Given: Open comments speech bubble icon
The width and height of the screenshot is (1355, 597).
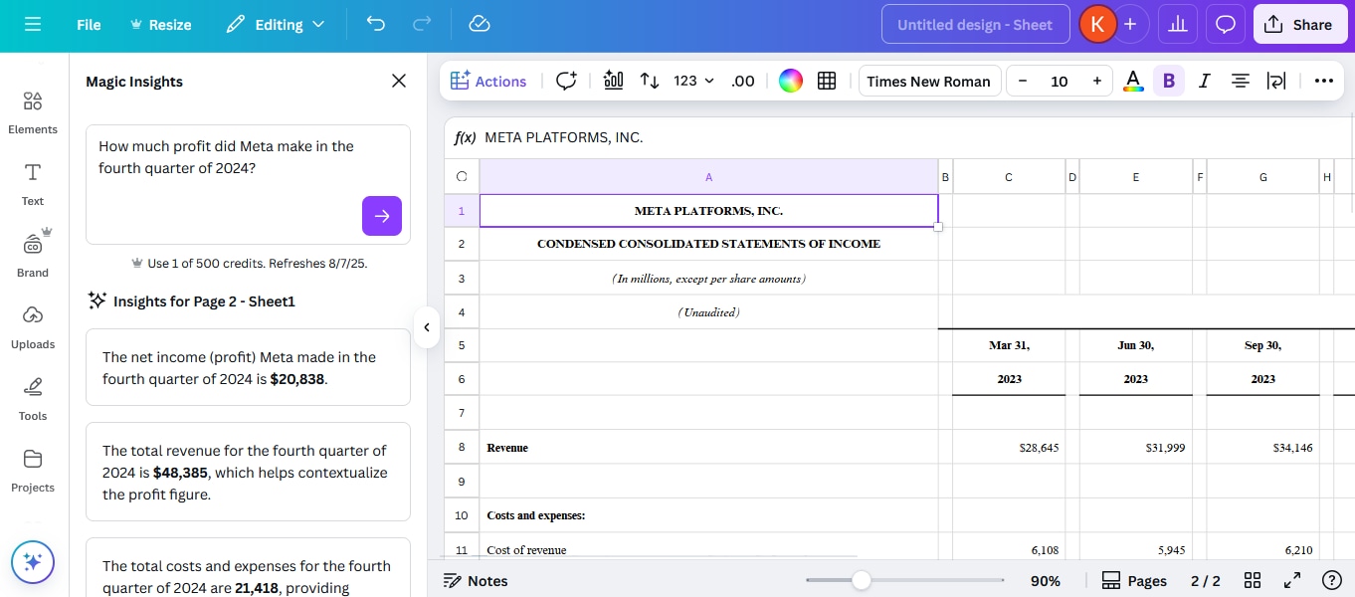Looking at the screenshot, I should [x=1226, y=25].
